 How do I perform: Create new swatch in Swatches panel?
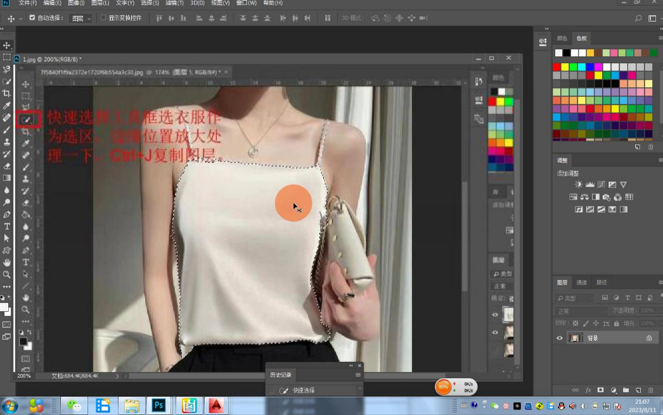[638, 147]
